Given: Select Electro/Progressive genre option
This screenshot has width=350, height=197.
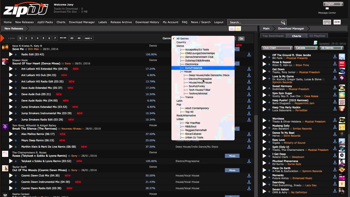Looking at the screenshot, I should [203, 79].
